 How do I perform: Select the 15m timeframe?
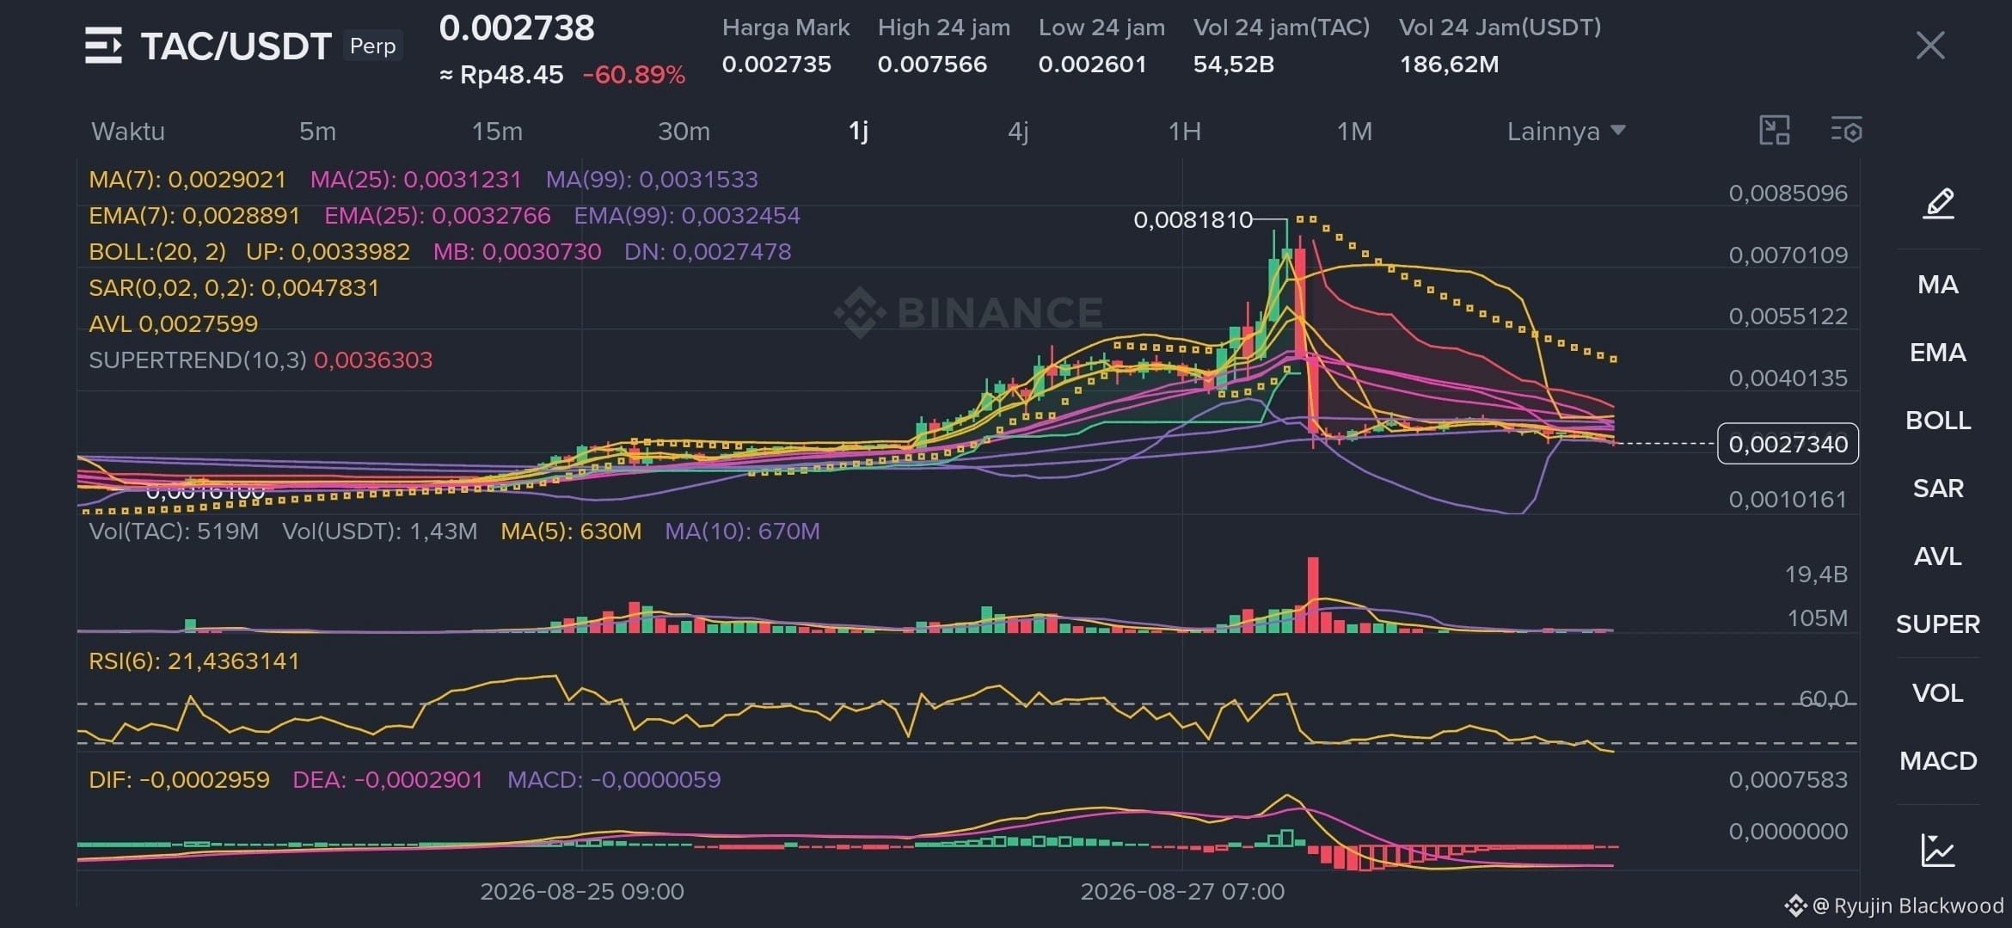[497, 132]
